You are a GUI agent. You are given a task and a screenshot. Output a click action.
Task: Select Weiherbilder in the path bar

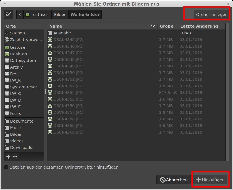[85, 15]
